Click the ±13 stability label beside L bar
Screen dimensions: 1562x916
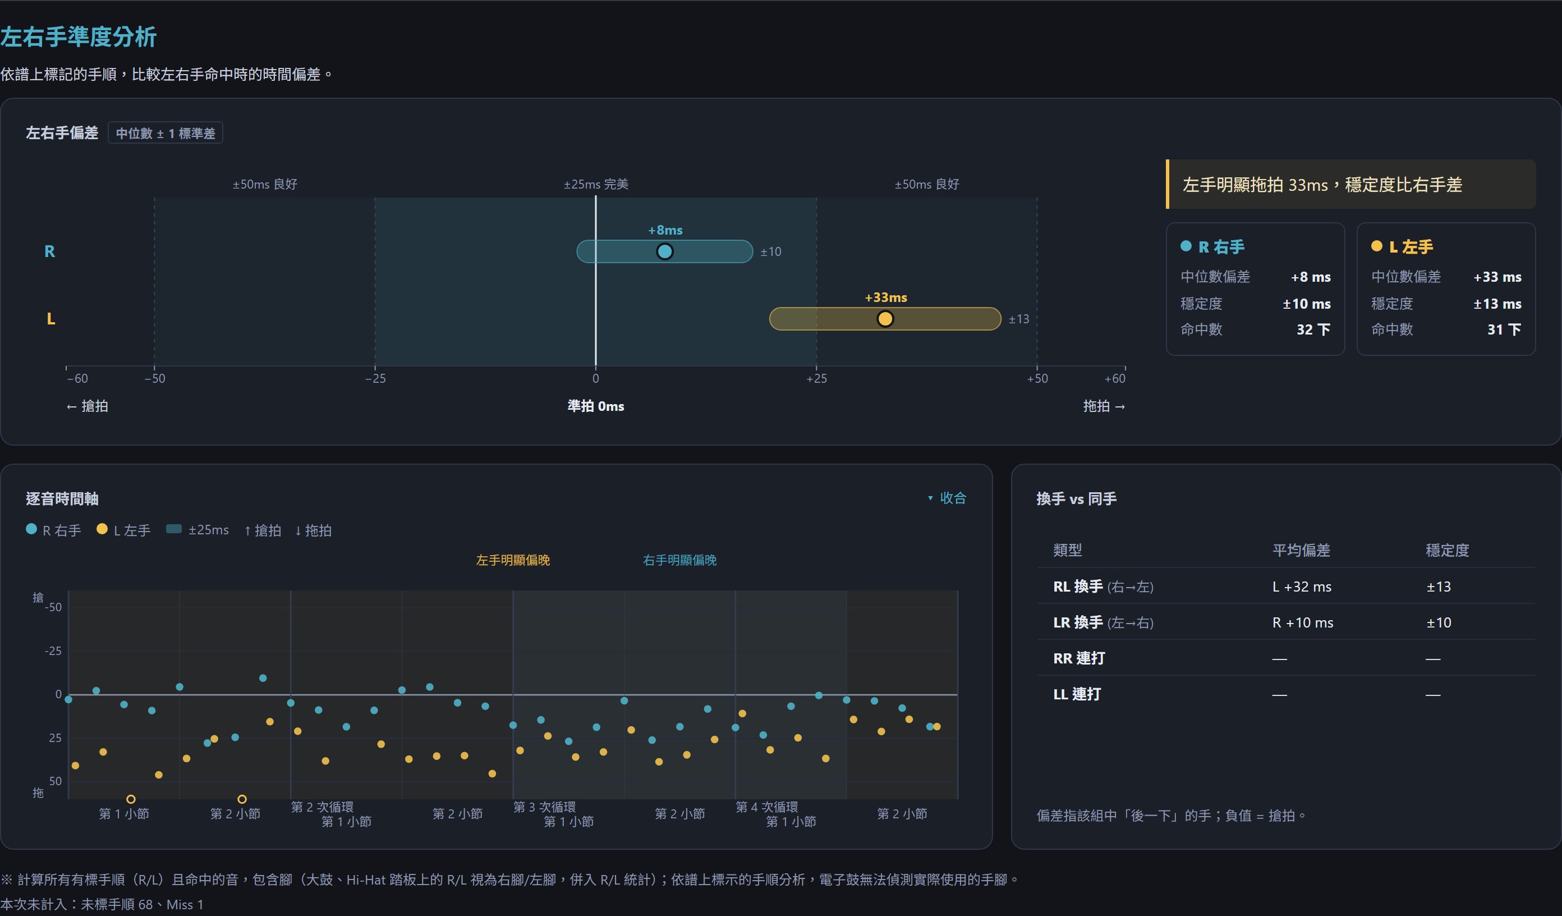point(1018,319)
